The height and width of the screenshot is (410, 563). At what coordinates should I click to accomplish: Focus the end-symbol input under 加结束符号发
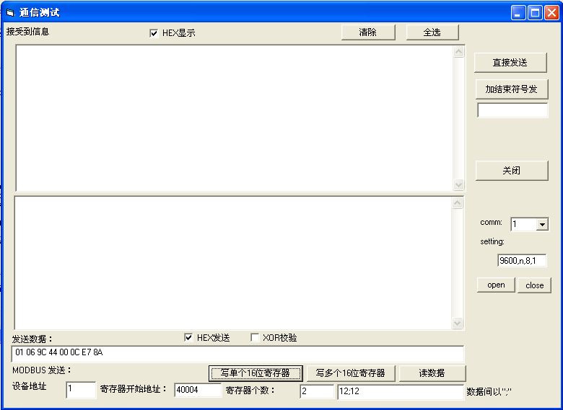tap(512, 110)
